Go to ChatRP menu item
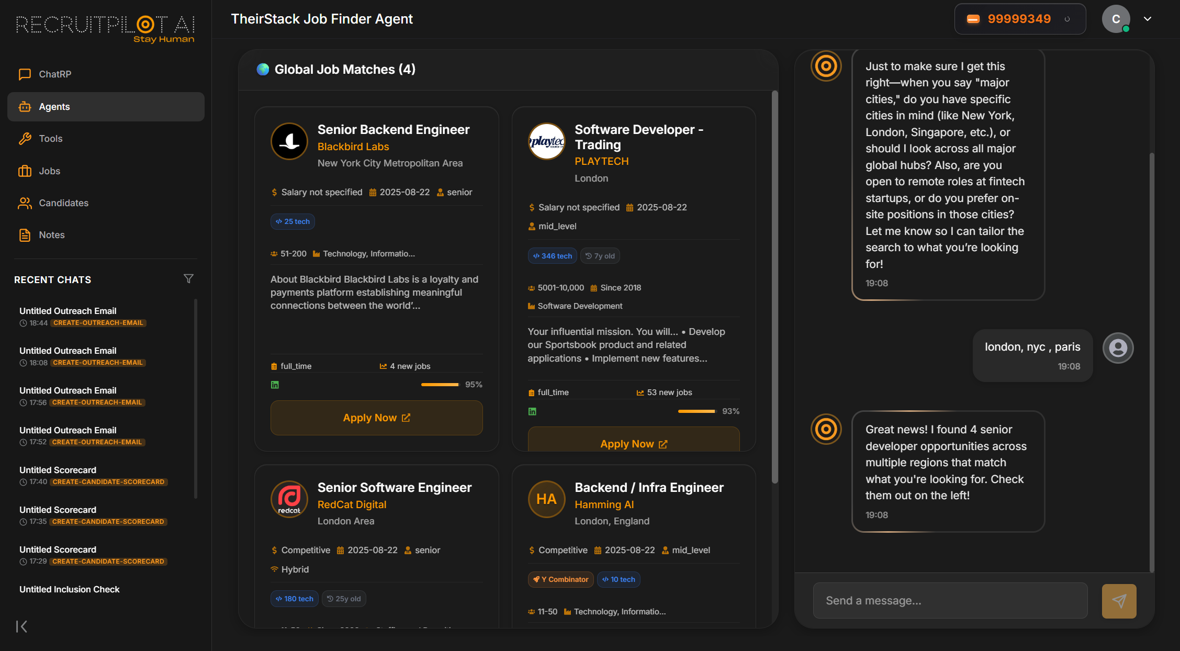 click(106, 74)
